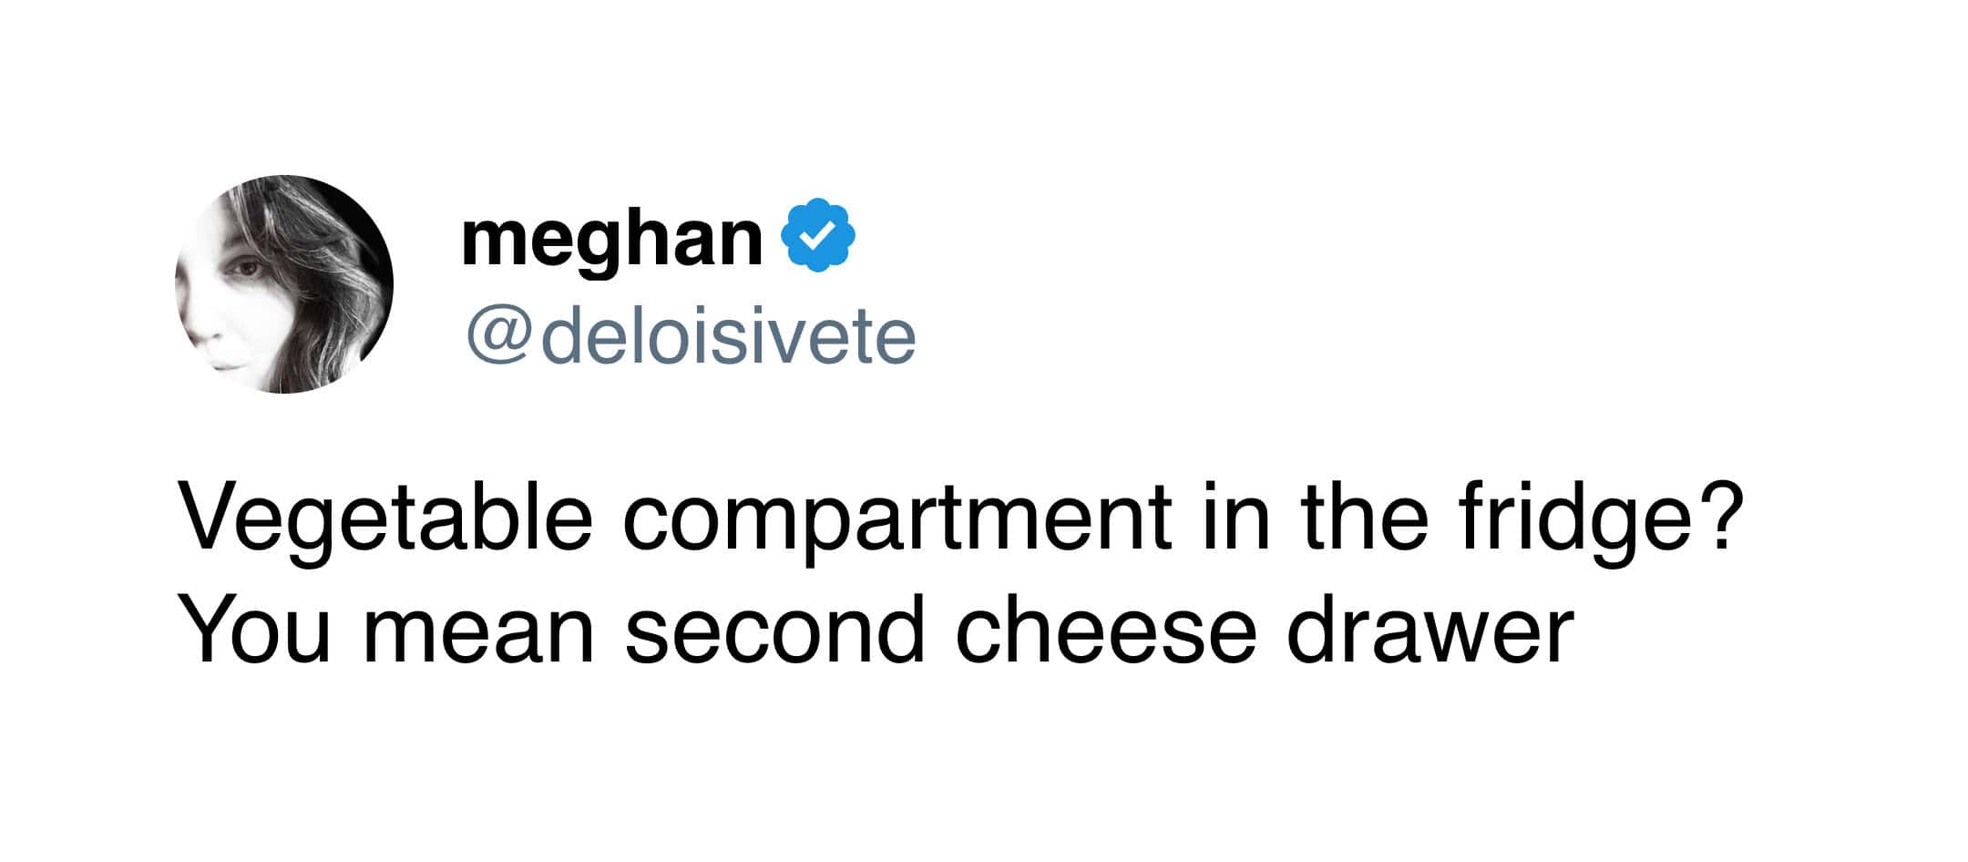Click meghan's circular profile picture
This screenshot has height=862, width=1968.
click(283, 284)
